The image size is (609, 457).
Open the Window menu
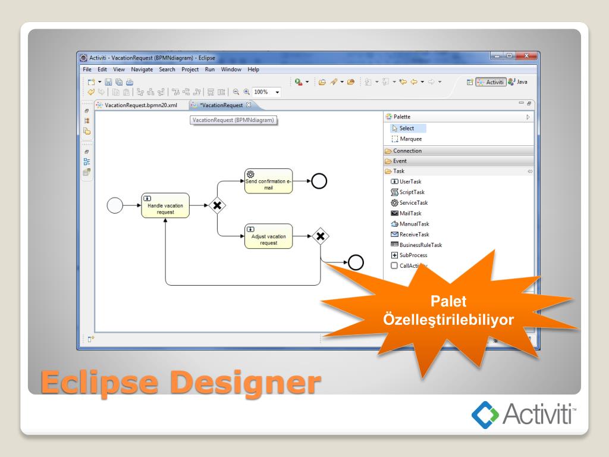[x=231, y=70]
